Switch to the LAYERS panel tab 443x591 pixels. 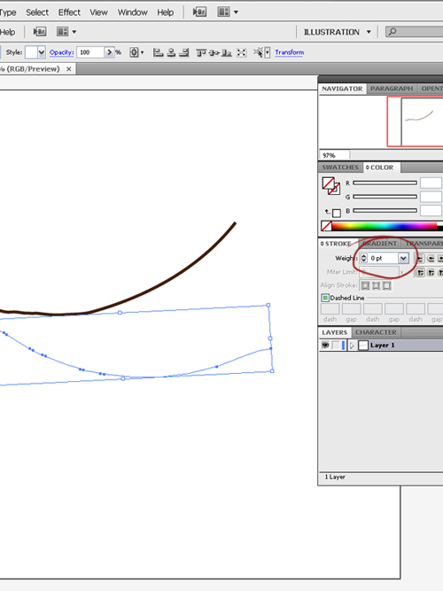click(x=334, y=332)
